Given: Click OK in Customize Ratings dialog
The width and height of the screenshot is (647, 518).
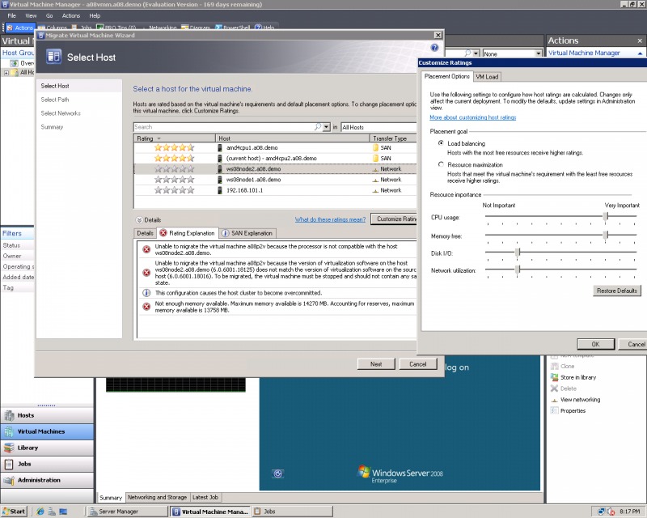Looking at the screenshot, I should pyautogui.click(x=596, y=344).
